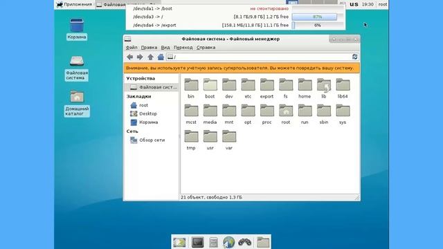Click the 19:30 clock
This screenshot has width=443, height=249.
tap(368, 4)
